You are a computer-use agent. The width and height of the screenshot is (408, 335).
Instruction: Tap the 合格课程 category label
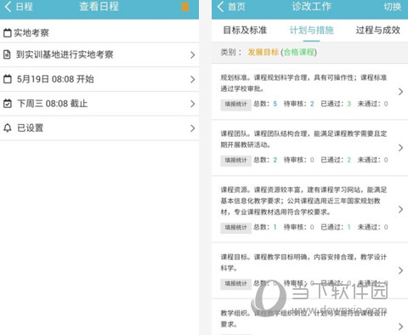(x=299, y=52)
